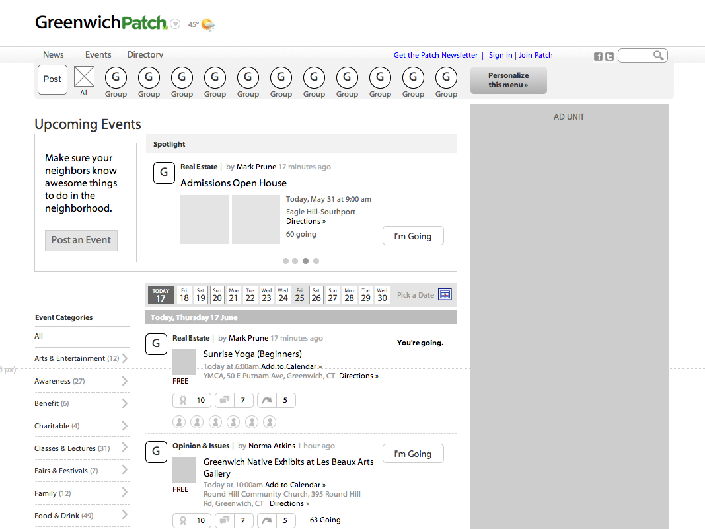Click Mark Prune author on Sunrise Yoga
The width and height of the screenshot is (705, 529).
tap(248, 338)
